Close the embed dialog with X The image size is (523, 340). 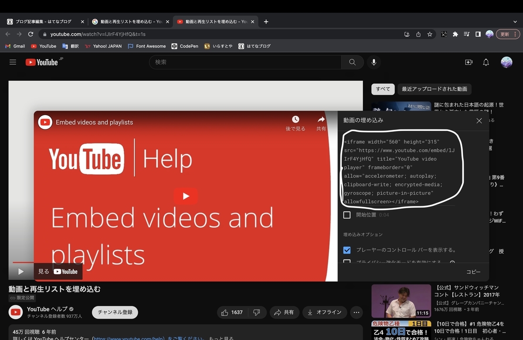click(479, 121)
